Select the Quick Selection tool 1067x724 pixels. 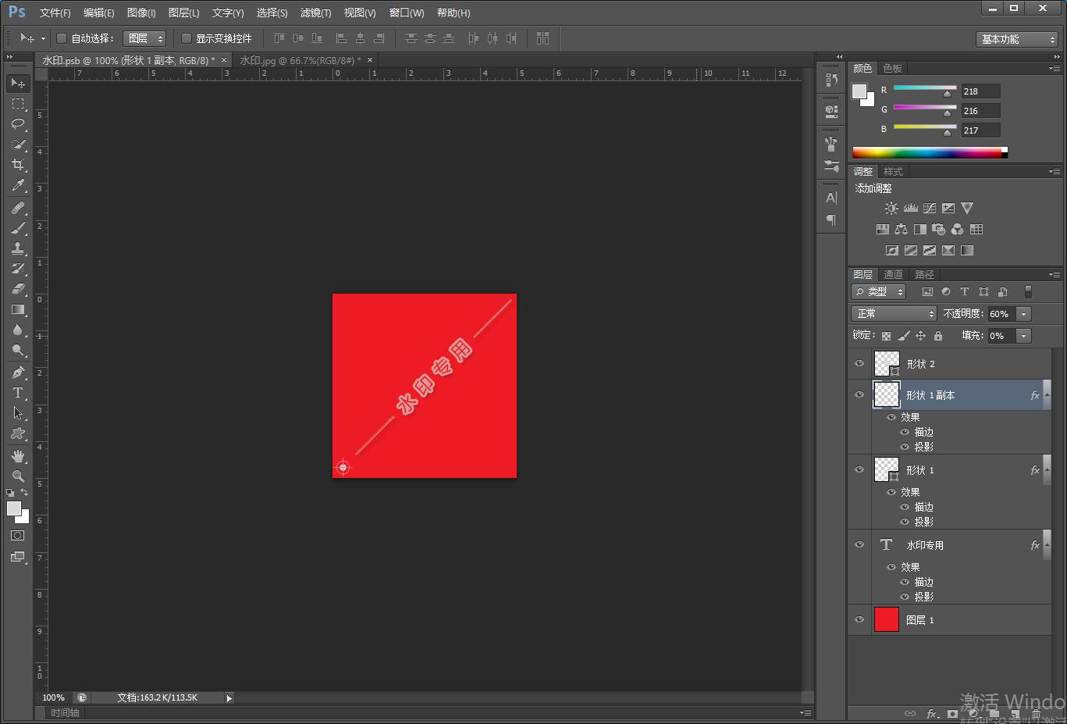18,144
